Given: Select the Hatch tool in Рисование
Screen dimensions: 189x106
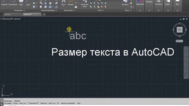Looking at the screenshot, I should click(x=34, y=7).
